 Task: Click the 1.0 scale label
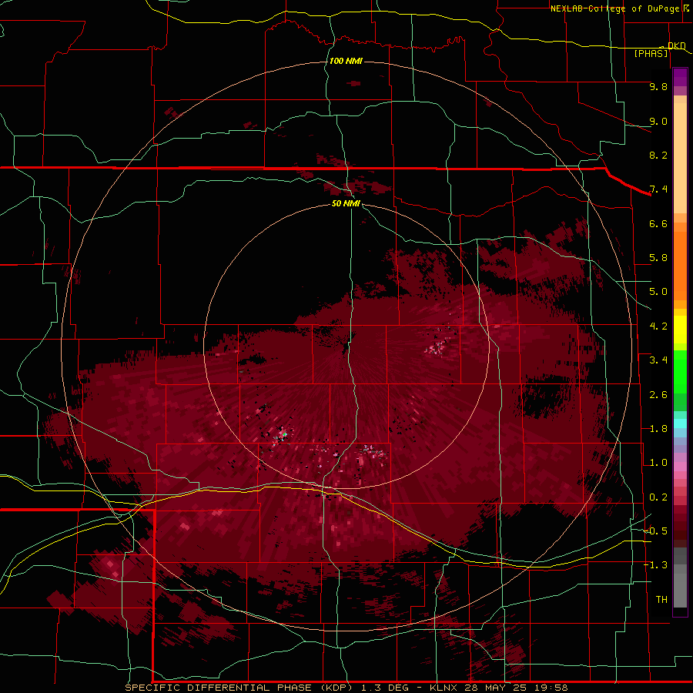point(658,463)
